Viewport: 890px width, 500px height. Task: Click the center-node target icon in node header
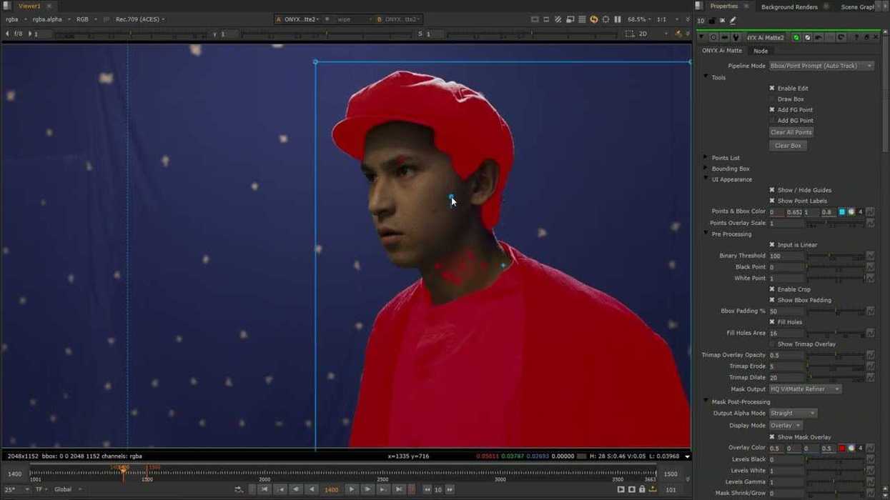pos(713,37)
